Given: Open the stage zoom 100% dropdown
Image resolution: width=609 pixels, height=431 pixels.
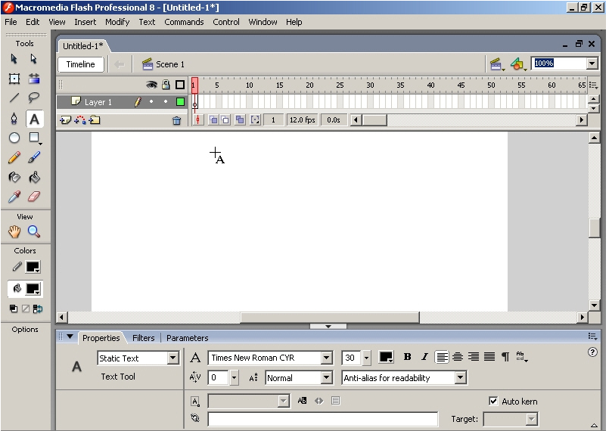Looking at the screenshot, I should (x=592, y=64).
